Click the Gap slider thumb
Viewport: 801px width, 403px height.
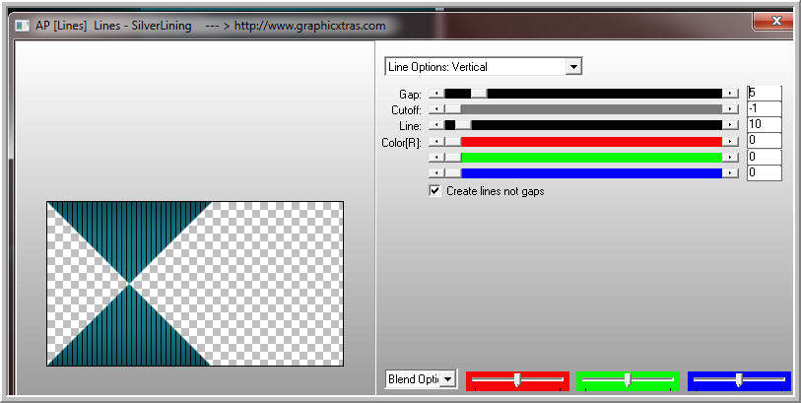click(479, 94)
